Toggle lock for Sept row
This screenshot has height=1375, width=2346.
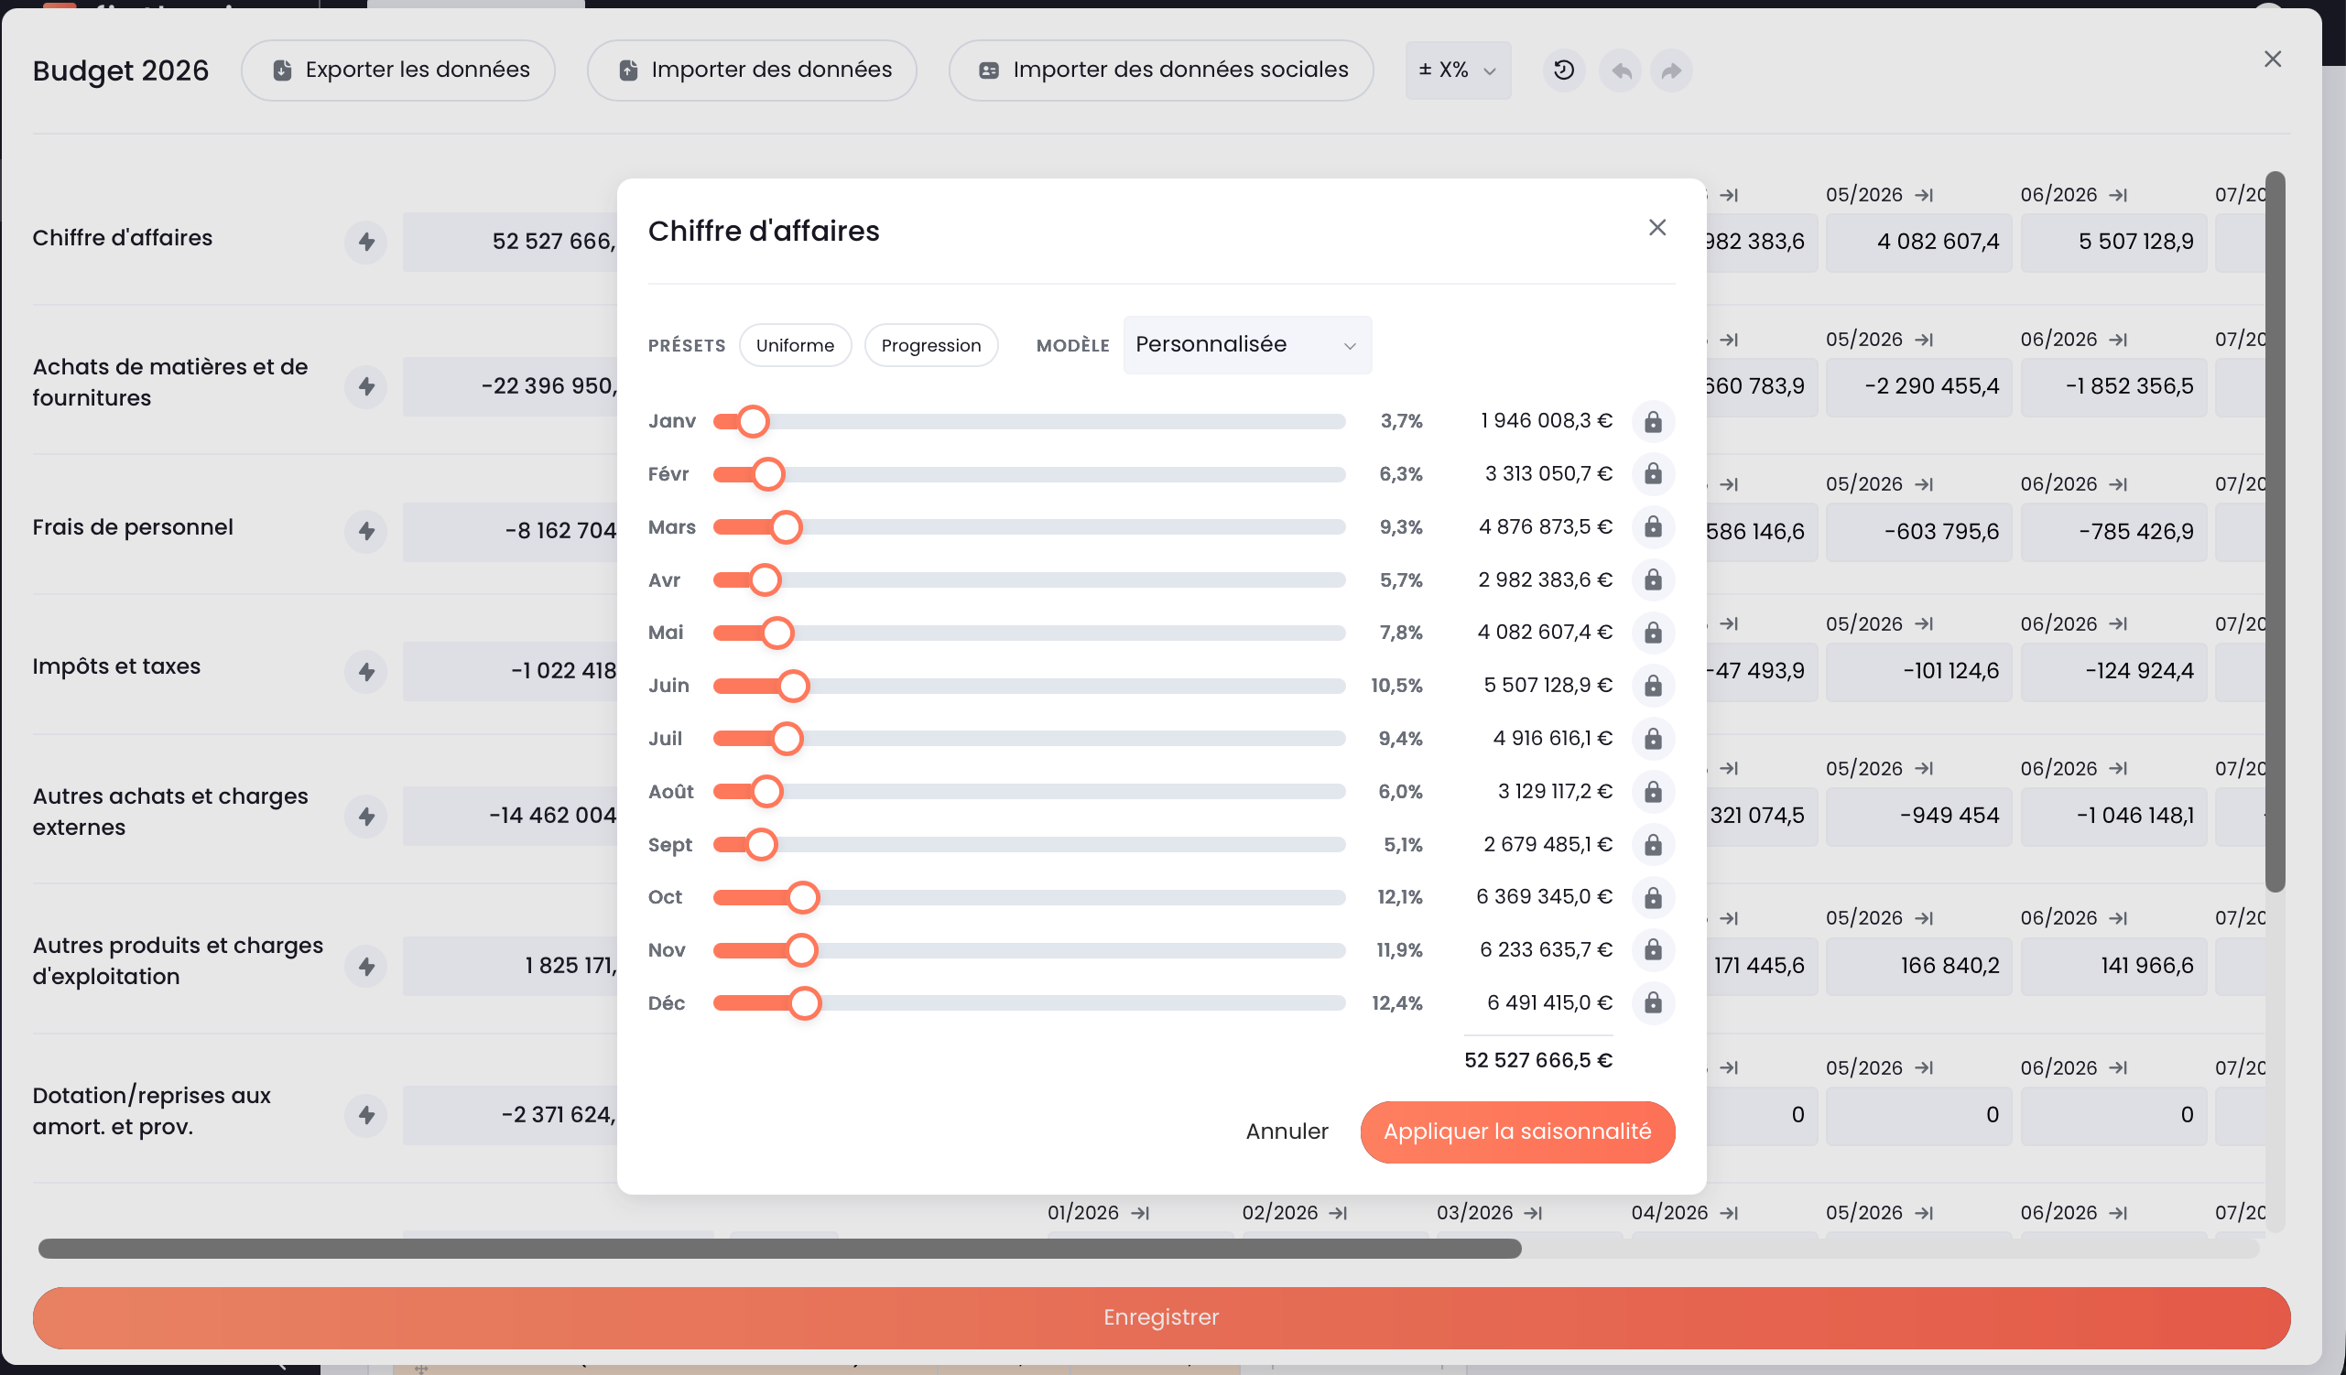1653,845
